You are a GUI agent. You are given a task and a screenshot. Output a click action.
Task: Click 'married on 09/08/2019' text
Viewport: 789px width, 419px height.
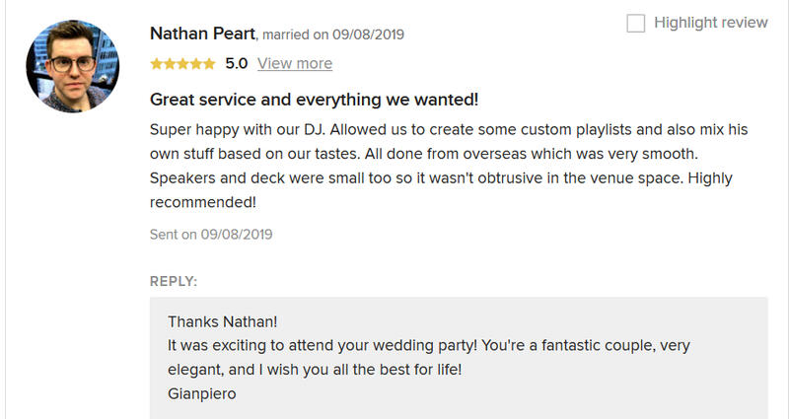(333, 35)
